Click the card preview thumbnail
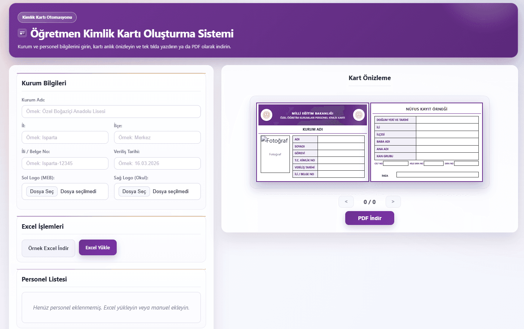The image size is (524, 329). 370,142
